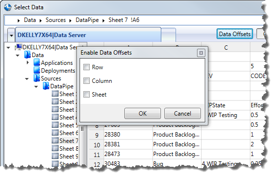Click the tree panel scrollbar thumb
The height and width of the screenshot is (178, 276).
(x=83, y=129)
